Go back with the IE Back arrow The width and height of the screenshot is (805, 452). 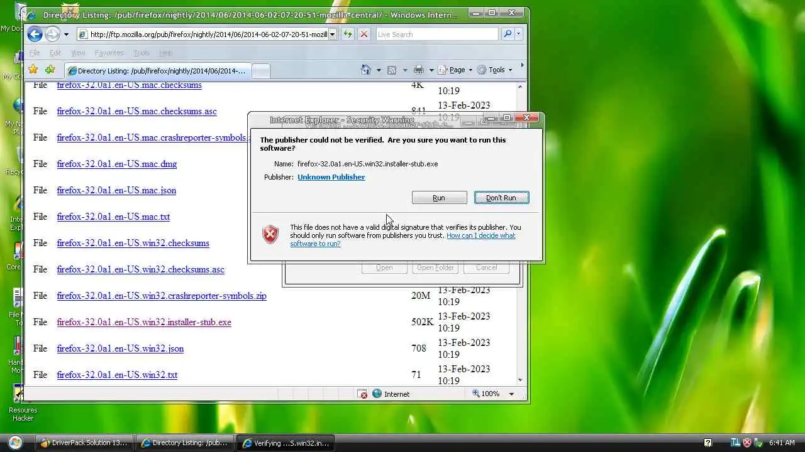click(35, 34)
